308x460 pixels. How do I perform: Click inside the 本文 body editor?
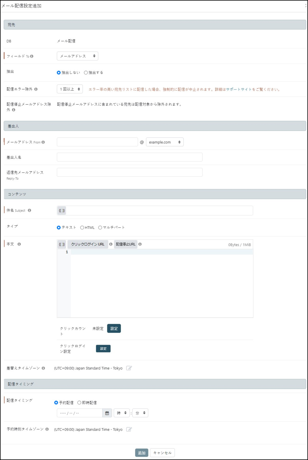click(x=162, y=283)
